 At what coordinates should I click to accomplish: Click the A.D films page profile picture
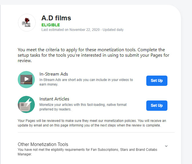click(x=27, y=23)
